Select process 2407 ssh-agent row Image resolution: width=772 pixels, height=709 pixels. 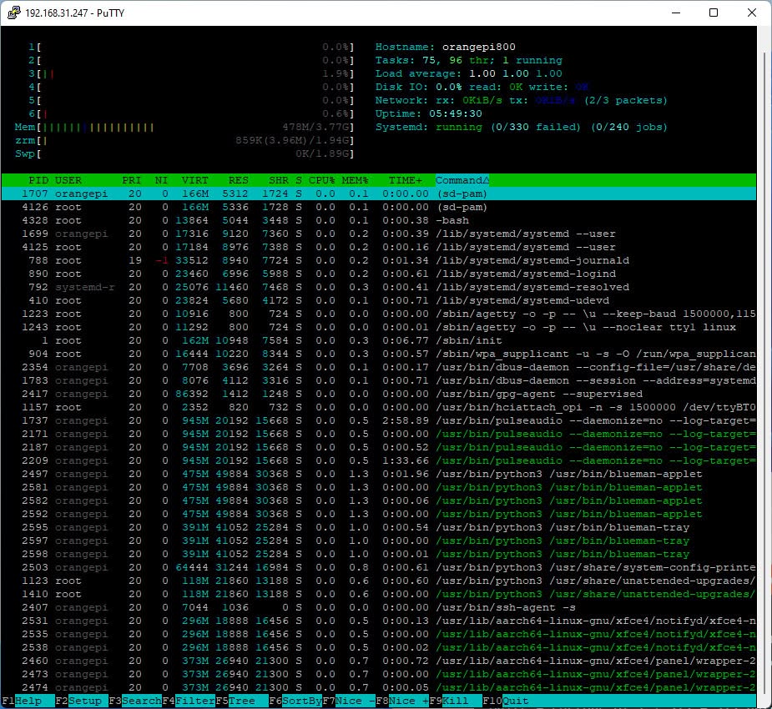(x=379, y=607)
